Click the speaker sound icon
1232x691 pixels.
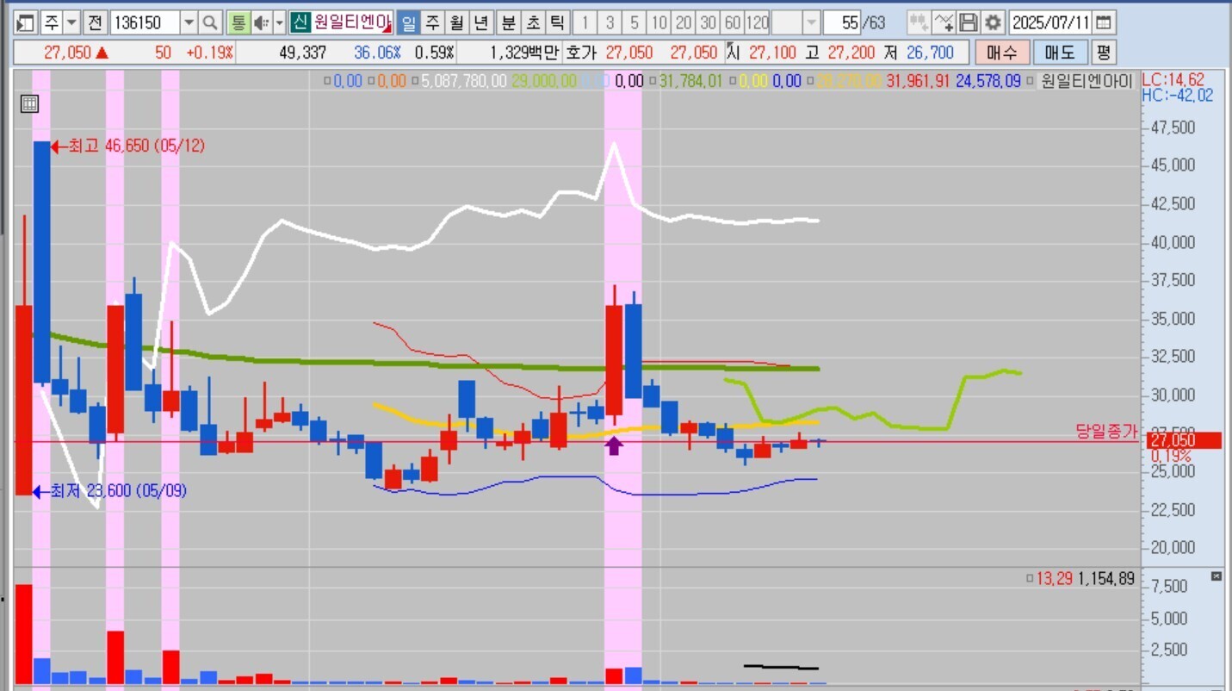261,22
